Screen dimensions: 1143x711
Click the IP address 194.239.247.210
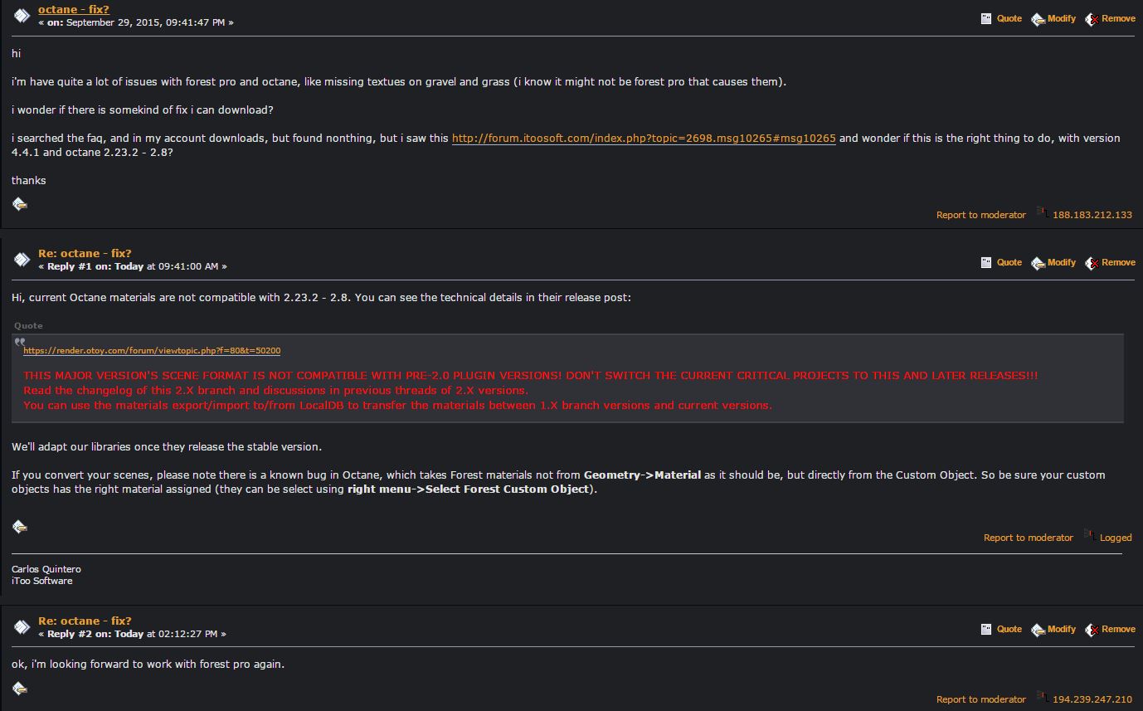[x=1092, y=699]
